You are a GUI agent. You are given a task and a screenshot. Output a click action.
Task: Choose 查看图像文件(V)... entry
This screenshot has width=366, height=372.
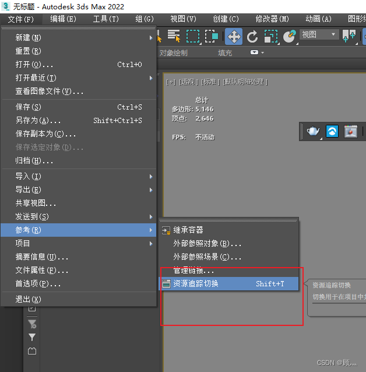[79, 92]
